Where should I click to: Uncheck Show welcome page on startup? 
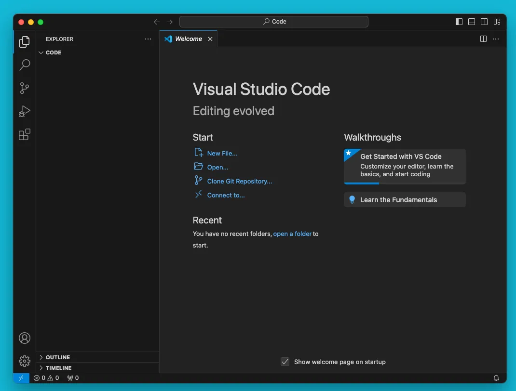click(x=285, y=362)
